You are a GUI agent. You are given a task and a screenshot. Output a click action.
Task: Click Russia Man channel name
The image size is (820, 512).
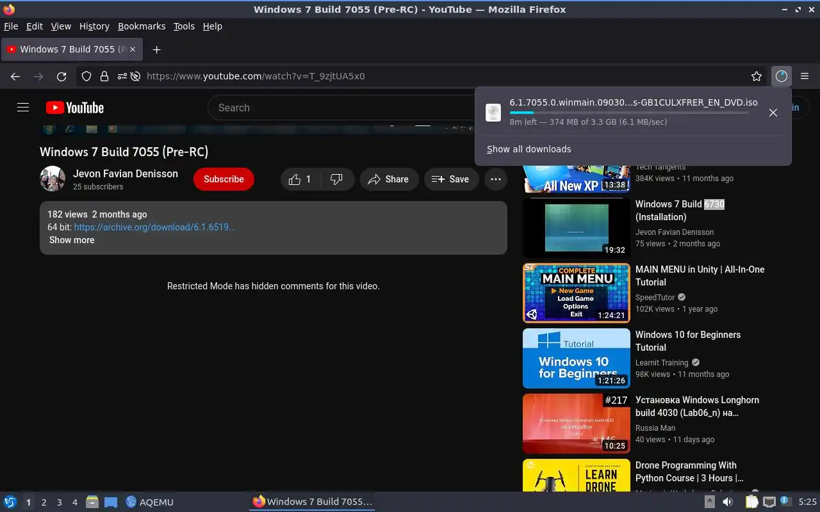[655, 428]
